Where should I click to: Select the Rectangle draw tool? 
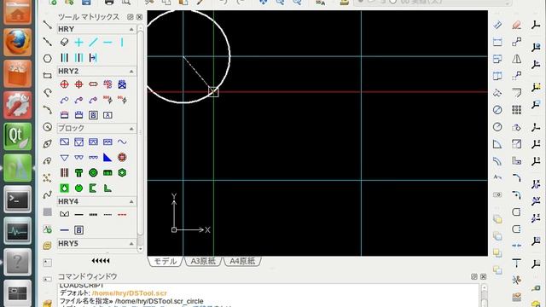[x=48, y=75]
